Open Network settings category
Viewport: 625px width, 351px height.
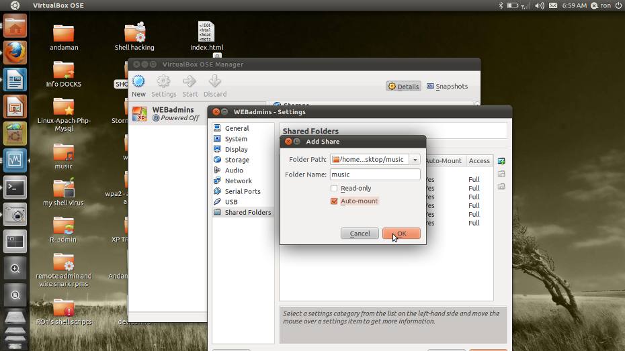(239, 181)
